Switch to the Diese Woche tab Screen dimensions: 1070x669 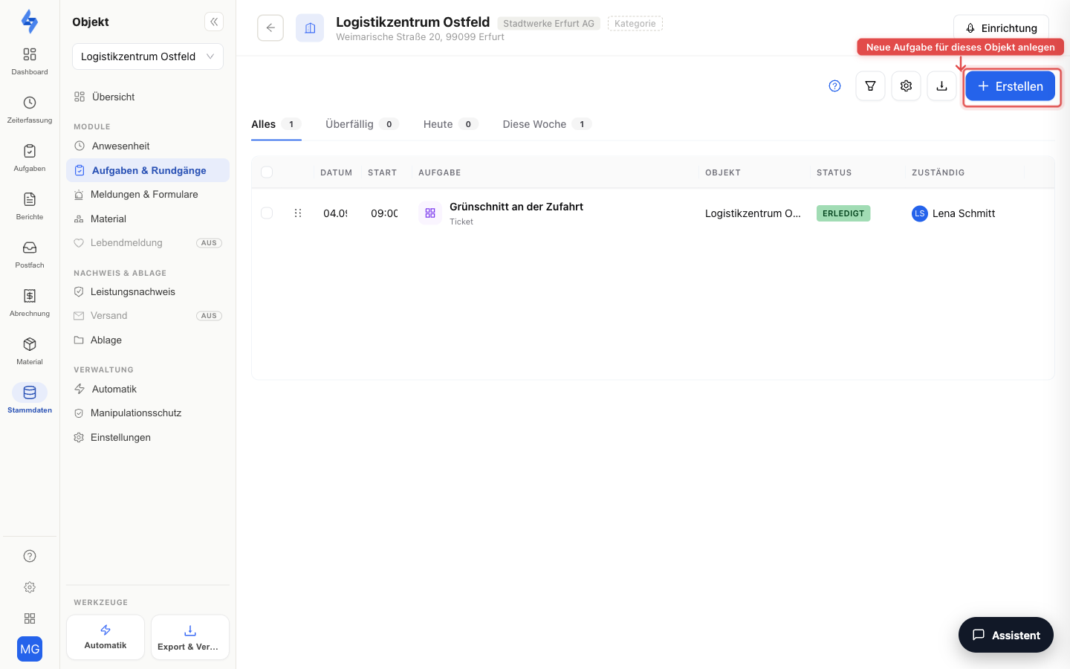click(x=547, y=124)
